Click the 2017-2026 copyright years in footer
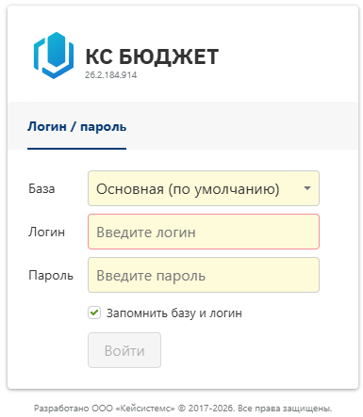Screen dimensions: 363x417 point(211,409)
